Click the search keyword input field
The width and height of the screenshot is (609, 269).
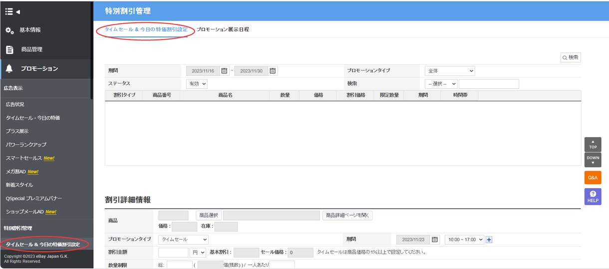point(489,84)
